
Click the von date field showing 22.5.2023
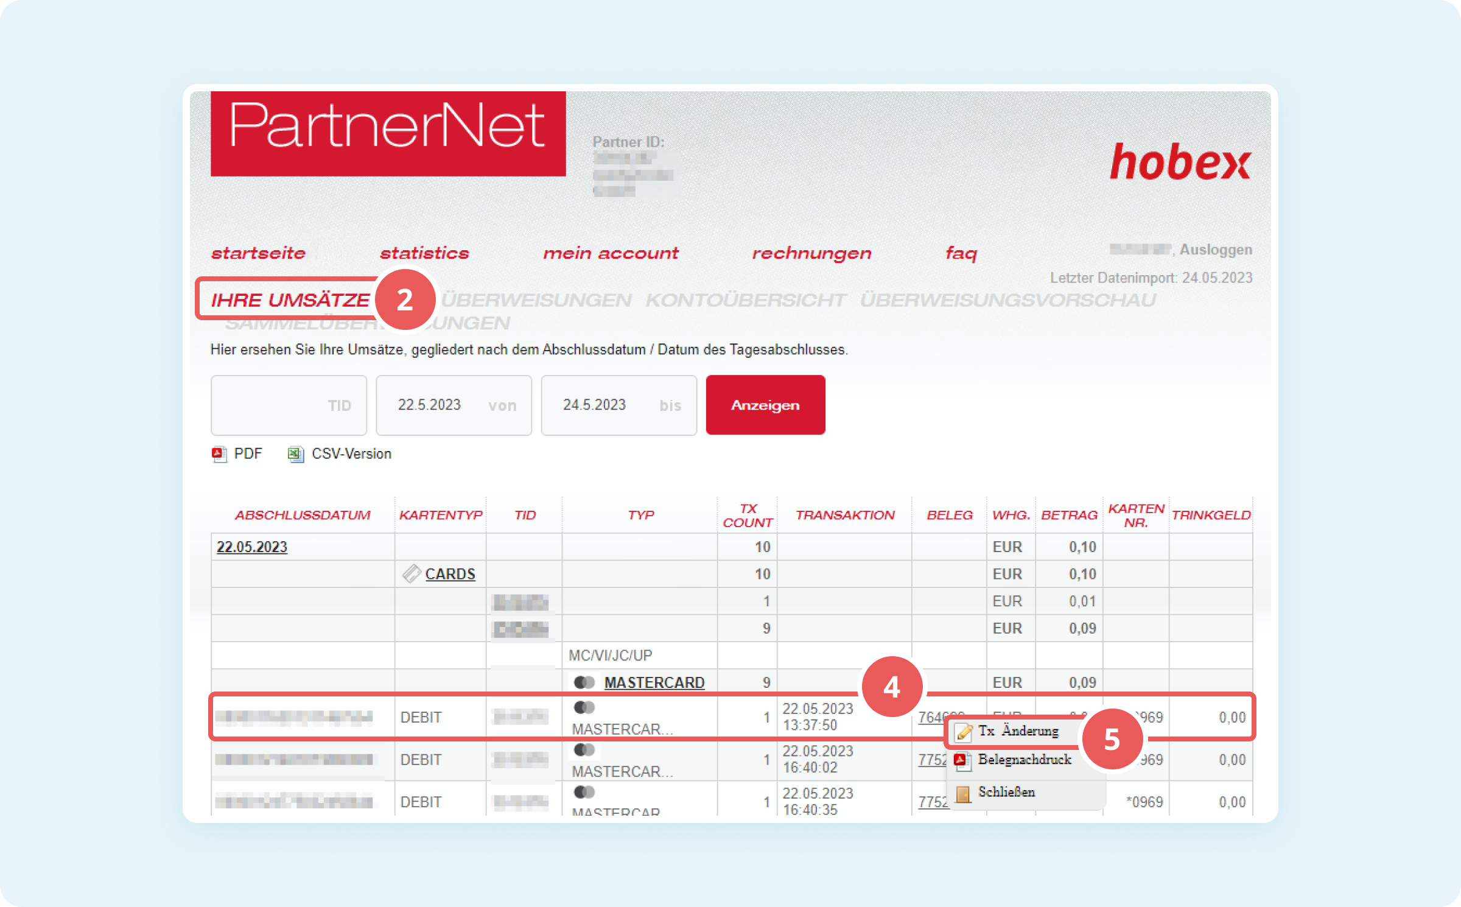(x=454, y=405)
